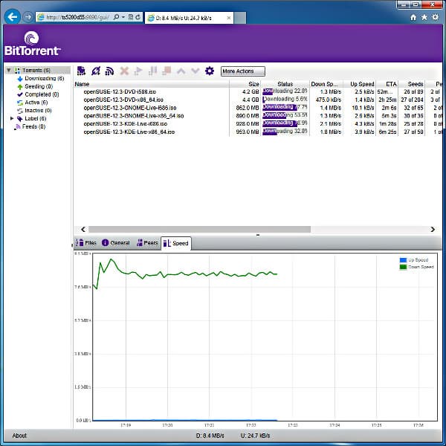Open the More Actions dropdown

tap(243, 71)
